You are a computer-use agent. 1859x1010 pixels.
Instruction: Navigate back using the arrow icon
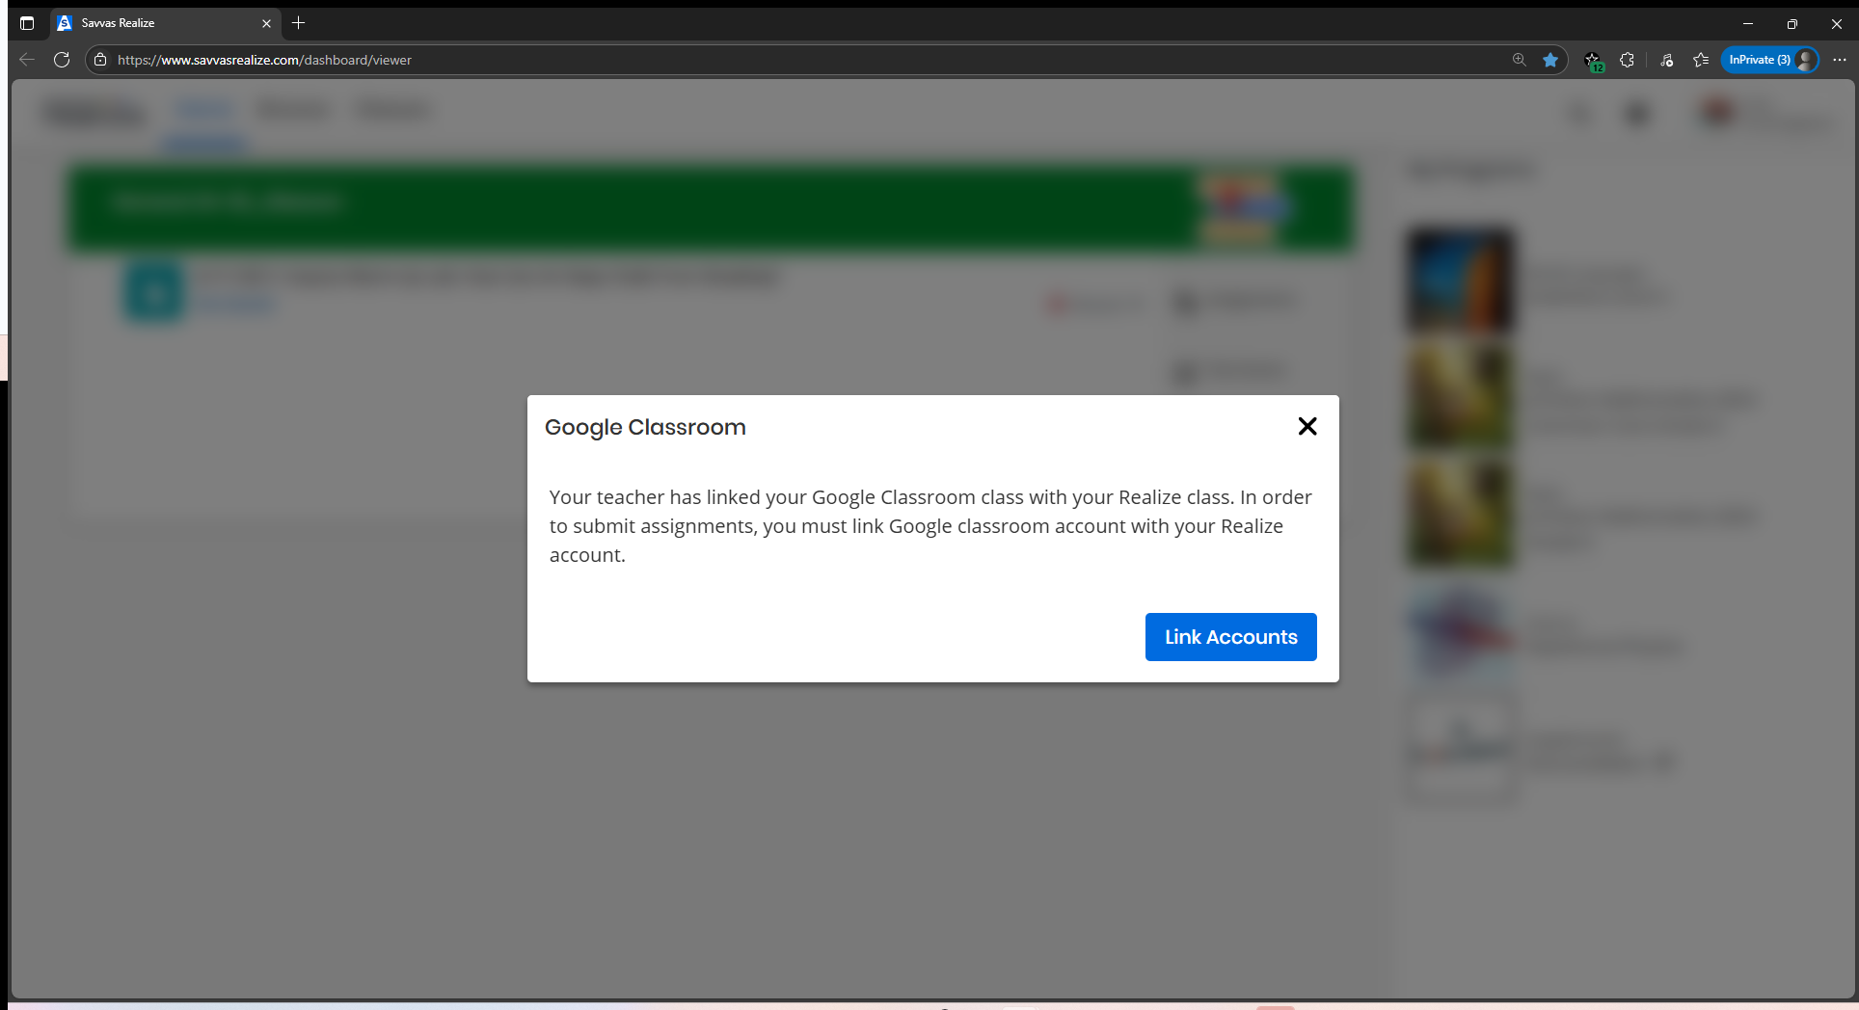(26, 60)
